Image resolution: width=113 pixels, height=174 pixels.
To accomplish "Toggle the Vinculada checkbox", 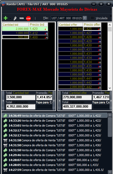I will 92,18.
